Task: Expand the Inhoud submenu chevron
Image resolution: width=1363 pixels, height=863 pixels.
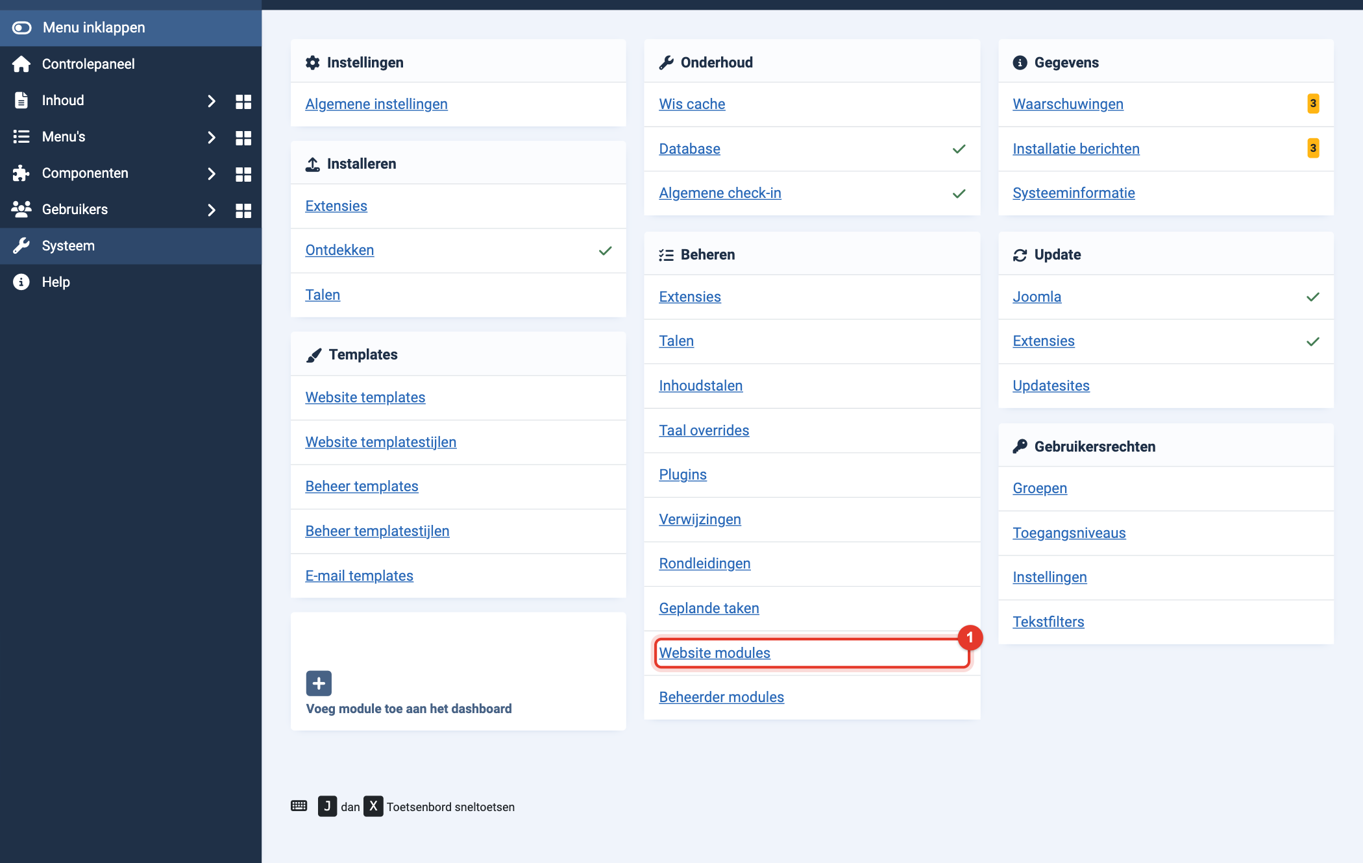Action: pyautogui.click(x=211, y=101)
